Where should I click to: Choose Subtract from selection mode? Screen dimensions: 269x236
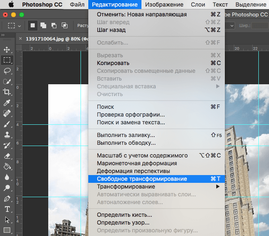coord(54,25)
